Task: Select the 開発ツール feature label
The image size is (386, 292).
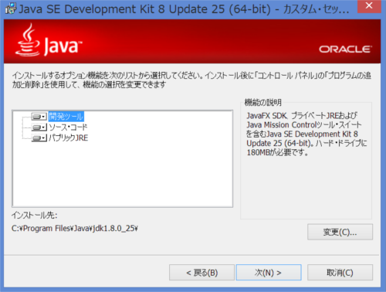Action: point(66,117)
